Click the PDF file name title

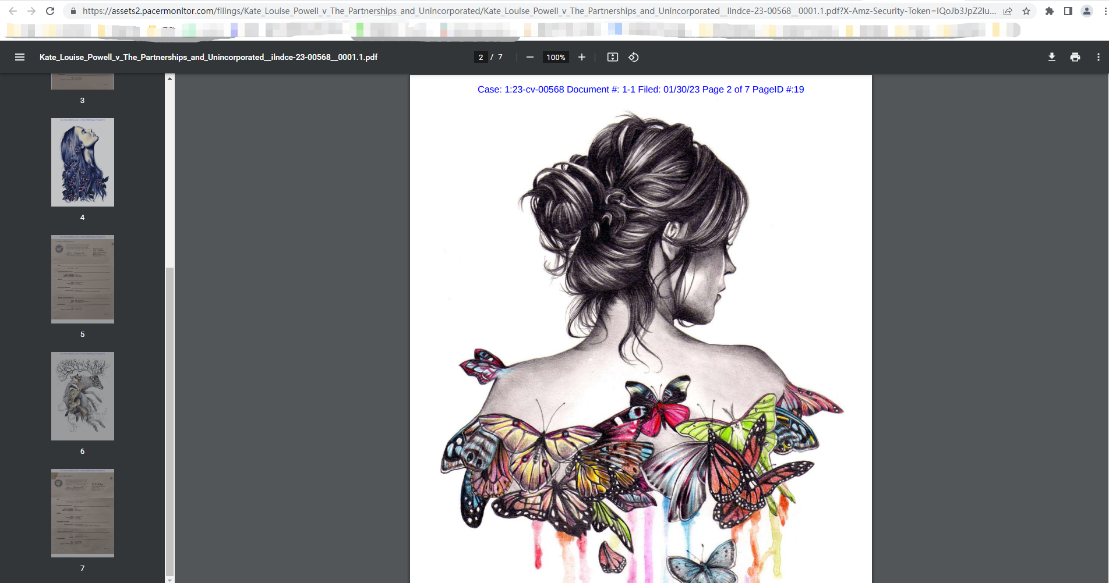(209, 57)
